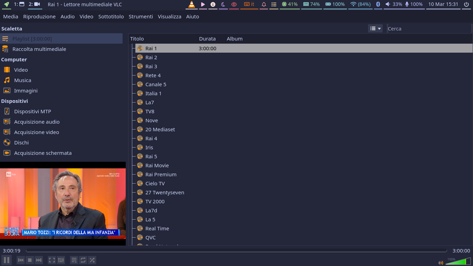The image size is (473, 266).
Task: Skip to the next media item
Action: (x=39, y=260)
